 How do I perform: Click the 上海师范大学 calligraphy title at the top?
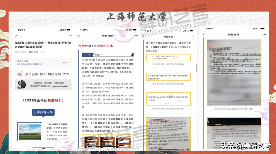[136, 17]
